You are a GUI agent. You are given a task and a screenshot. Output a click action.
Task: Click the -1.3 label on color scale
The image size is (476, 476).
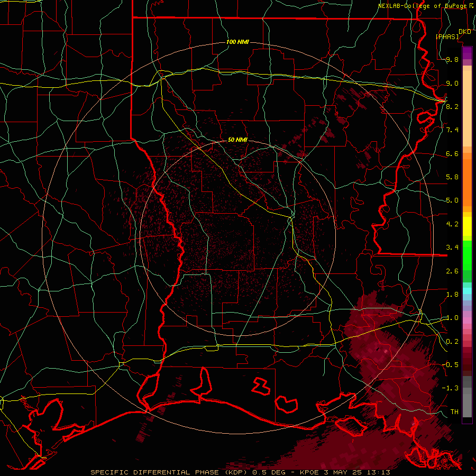pyautogui.click(x=450, y=388)
